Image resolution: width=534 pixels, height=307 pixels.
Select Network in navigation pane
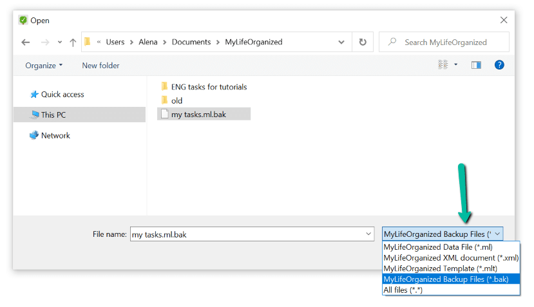55,135
